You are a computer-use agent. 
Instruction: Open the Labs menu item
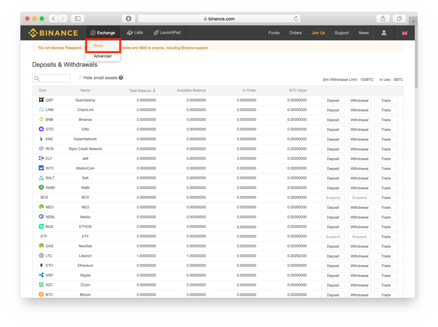[x=135, y=33]
